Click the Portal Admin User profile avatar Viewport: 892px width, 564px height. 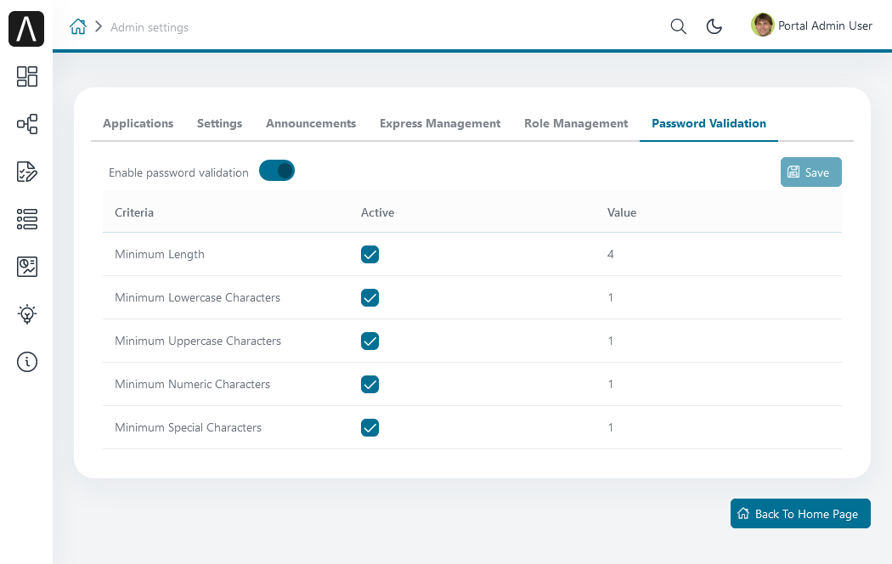tap(762, 25)
